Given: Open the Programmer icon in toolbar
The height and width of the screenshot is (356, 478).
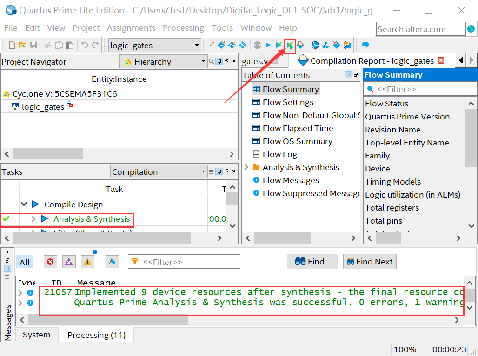Looking at the screenshot, I should tap(337, 45).
